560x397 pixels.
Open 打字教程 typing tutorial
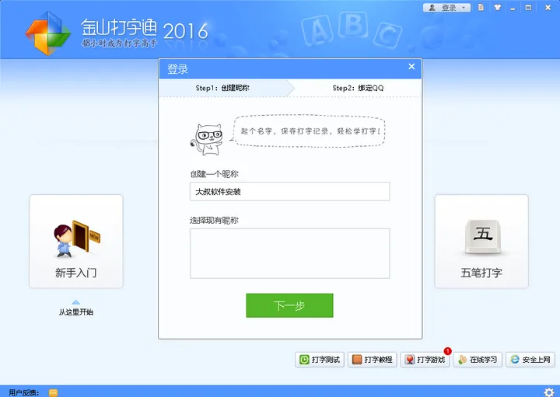click(372, 360)
